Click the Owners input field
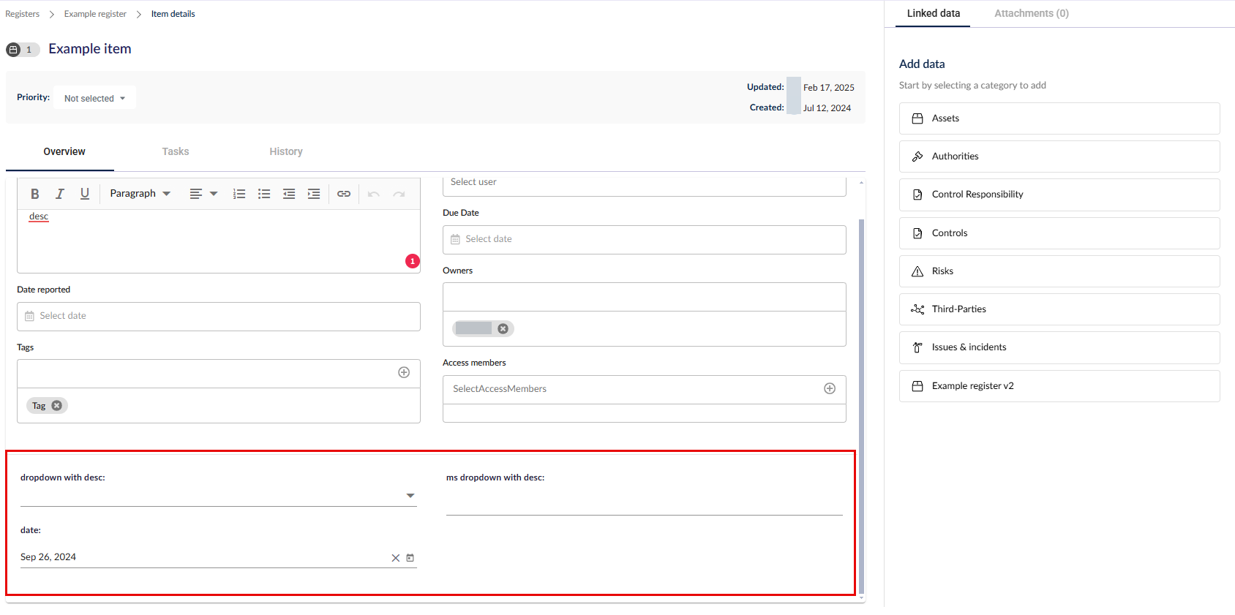Image resolution: width=1235 pixels, height=615 pixels. [x=645, y=298]
